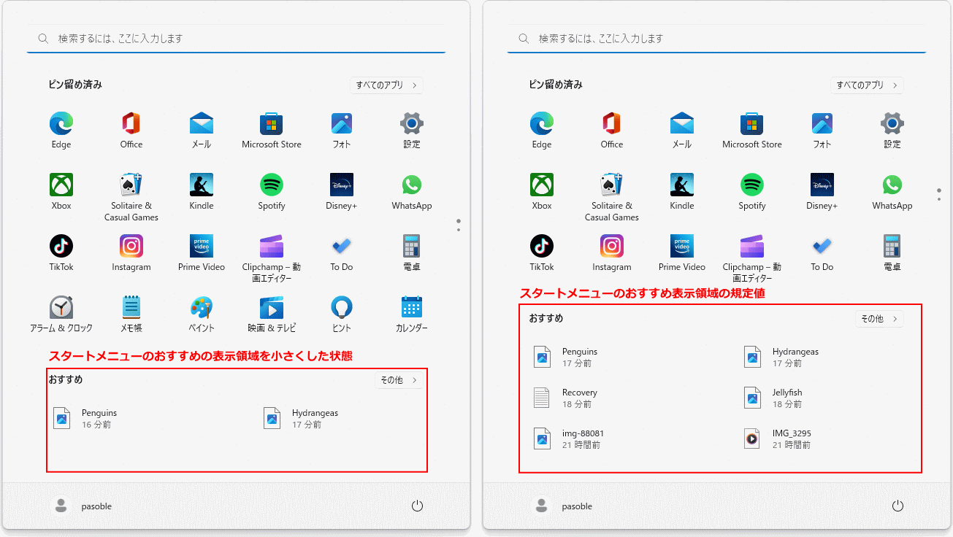Open WhatsApp in the left Start menu

click(412, 192)
